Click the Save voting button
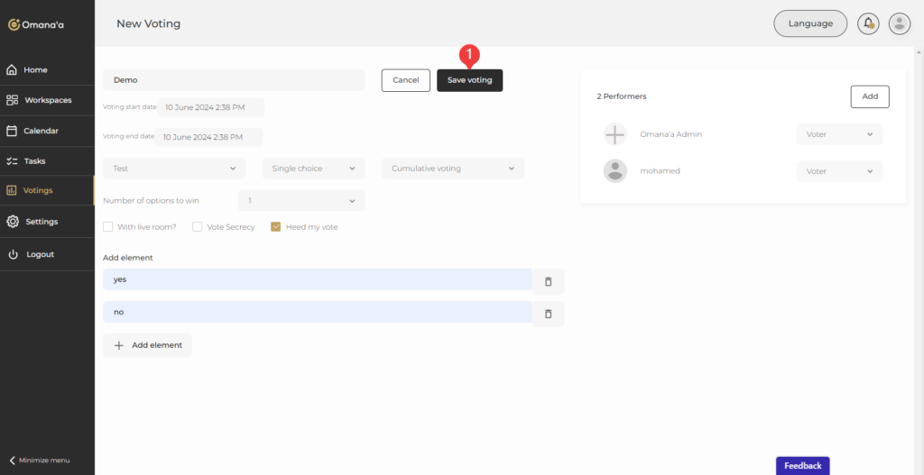 click(469, 80)
